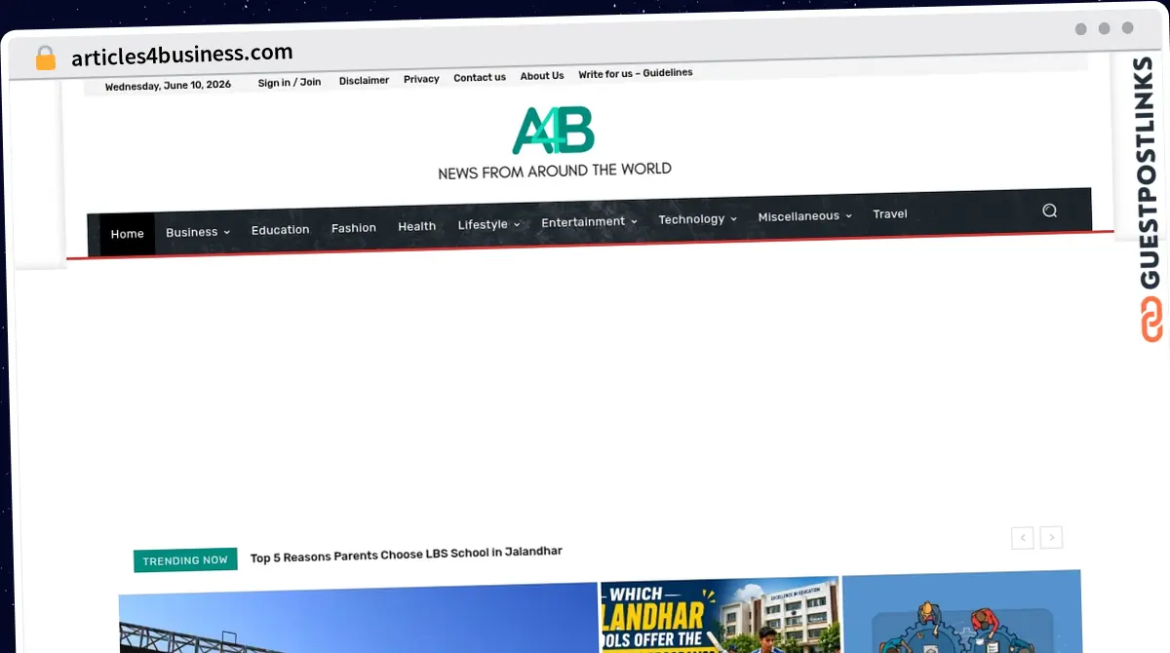Open Top 5 Reasons Parents Choose LBS headline
This screenshot has height=653, width=1170.
point(407,555)
